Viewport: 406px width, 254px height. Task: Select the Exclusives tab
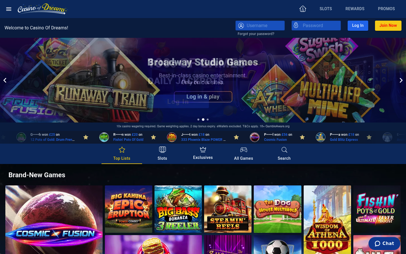(x=203, y=154)
